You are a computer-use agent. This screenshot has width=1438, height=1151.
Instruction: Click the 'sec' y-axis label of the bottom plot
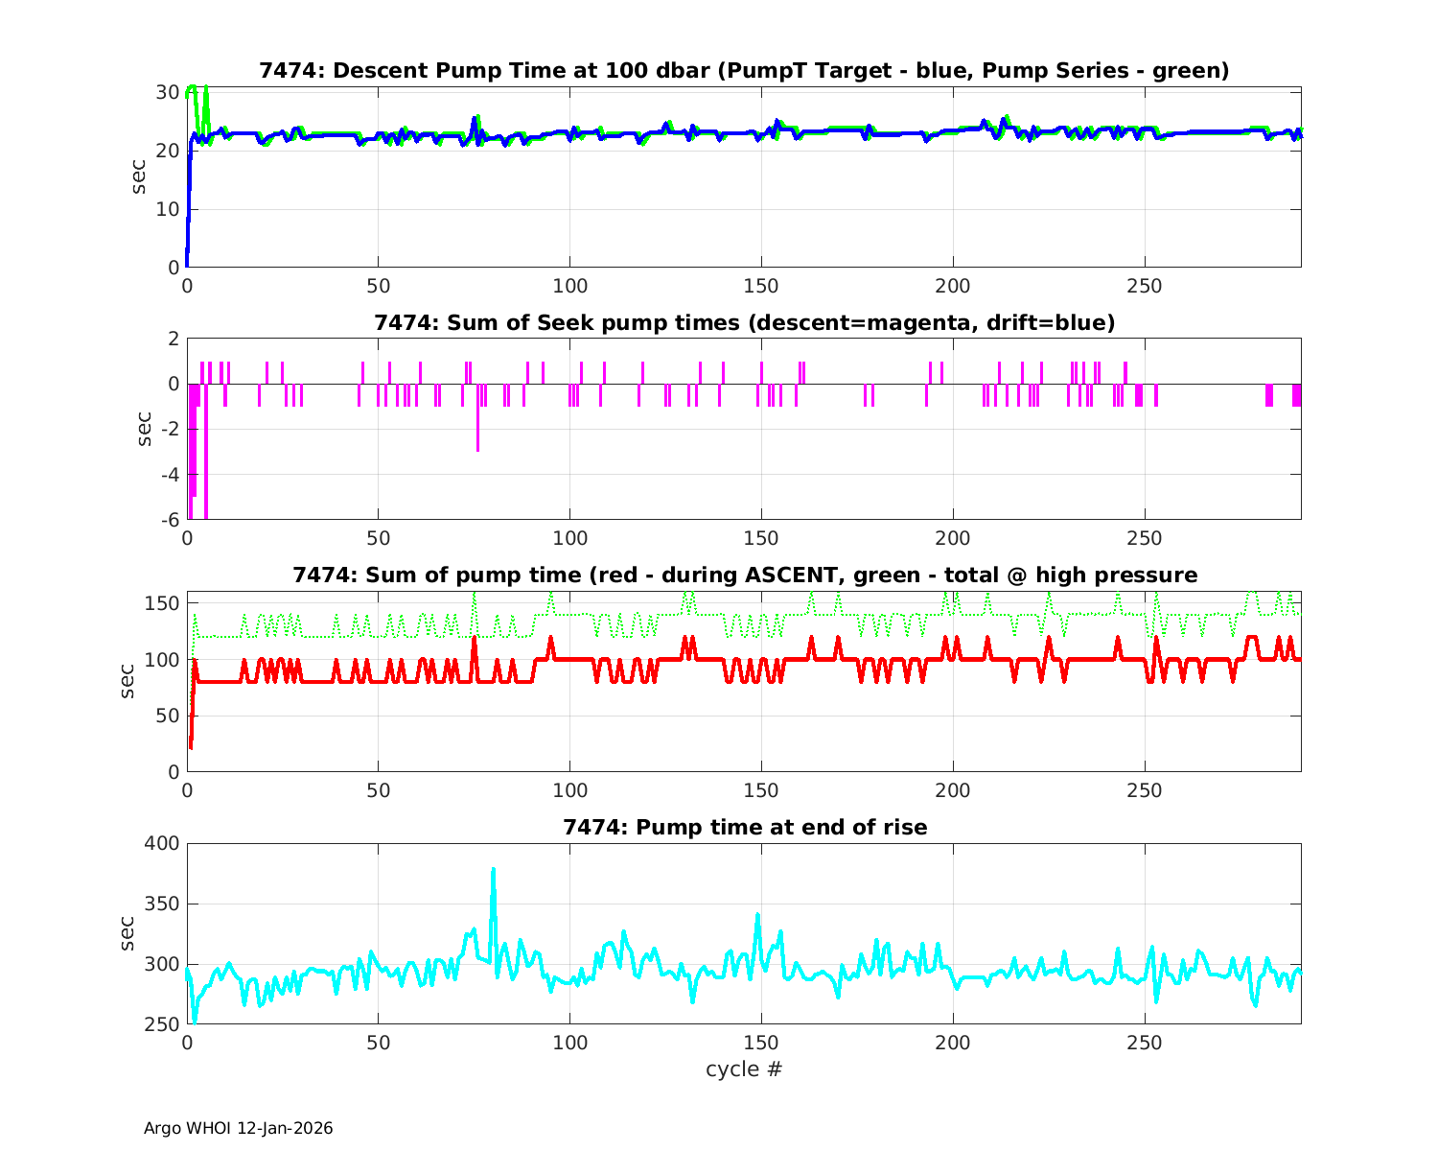(x=128, y=934)
